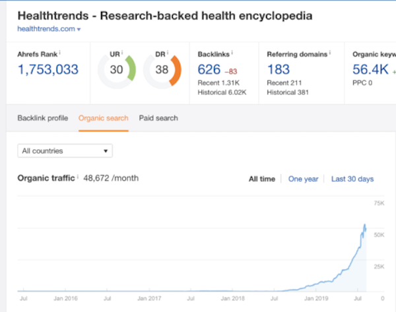This screenshot has height=312, width=396.
Task: Click the Backlinks info icon
Action: coord(232,53)
